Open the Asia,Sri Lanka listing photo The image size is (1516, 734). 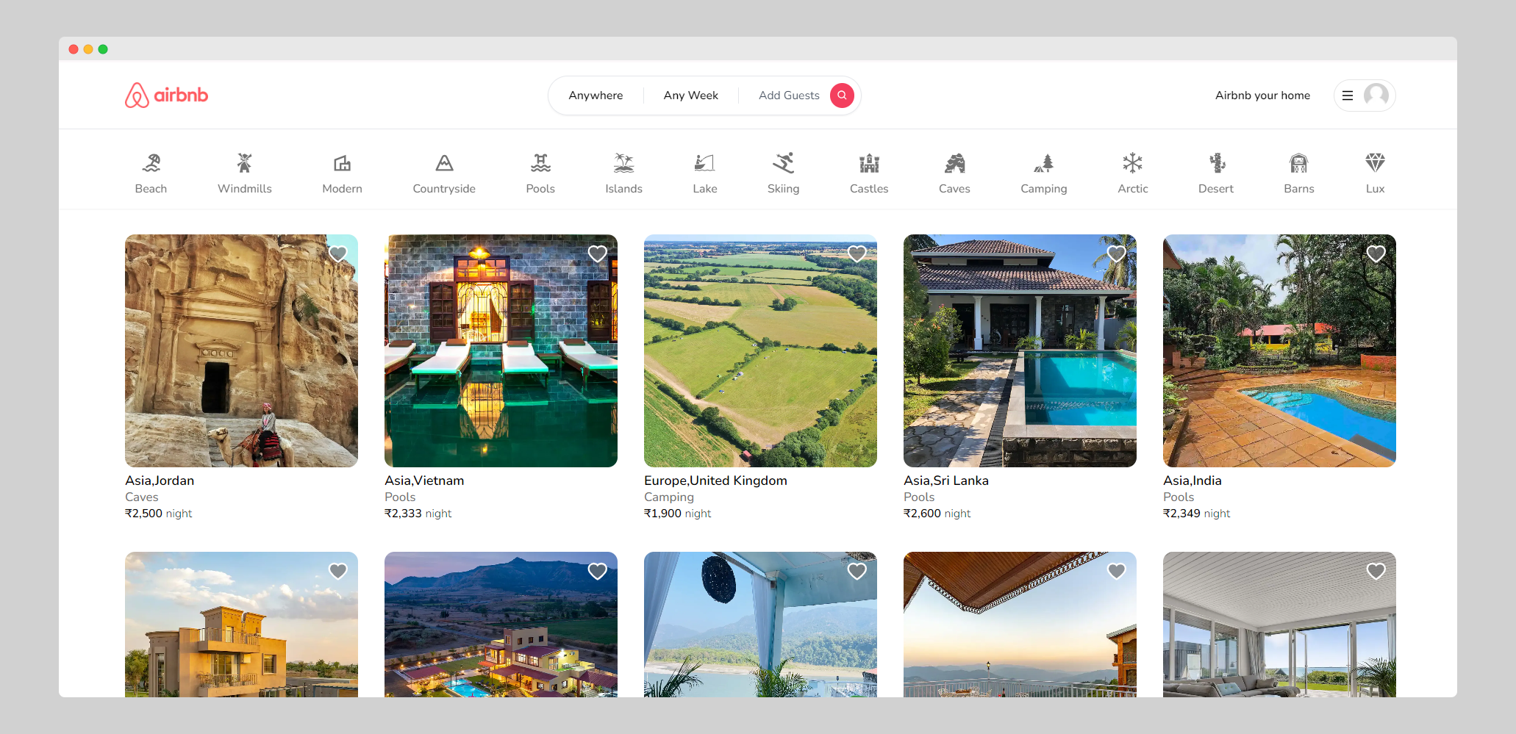pos(1020,350)
